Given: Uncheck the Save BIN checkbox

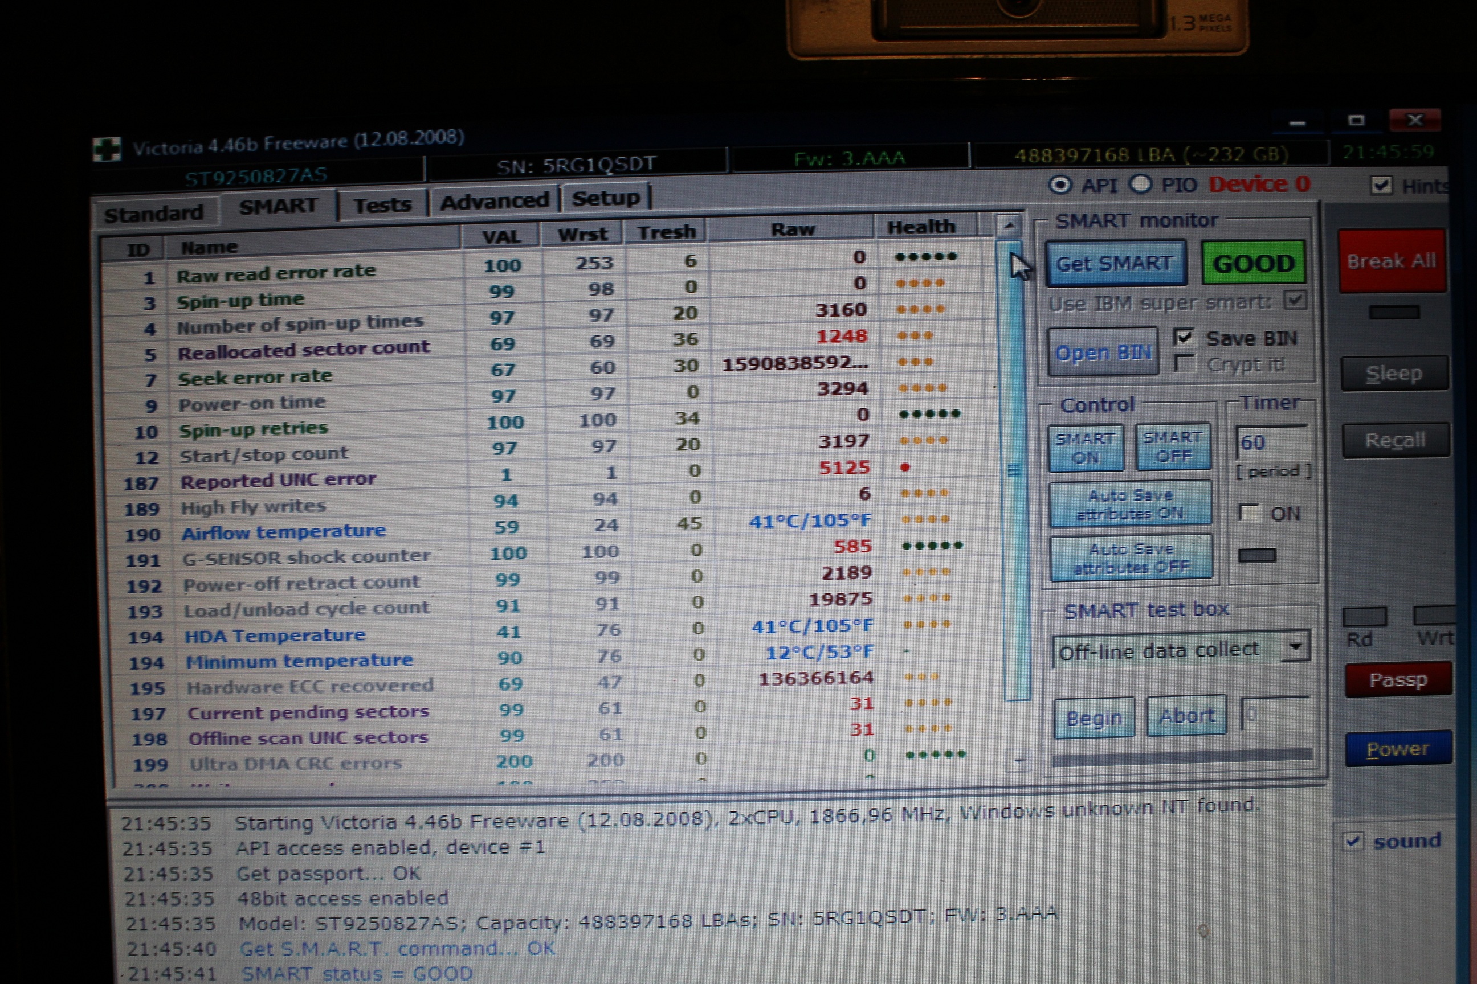Looking at the screenshot, I should click(1184, 337).
